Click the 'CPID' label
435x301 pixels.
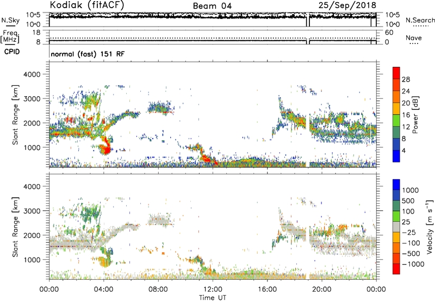click(x=12, y=52)
